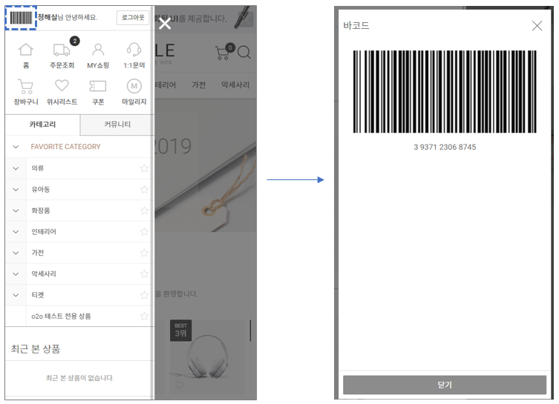Open the 의류 category label
559x404 pixels.
pyautogui.click(x=37, y=168)
